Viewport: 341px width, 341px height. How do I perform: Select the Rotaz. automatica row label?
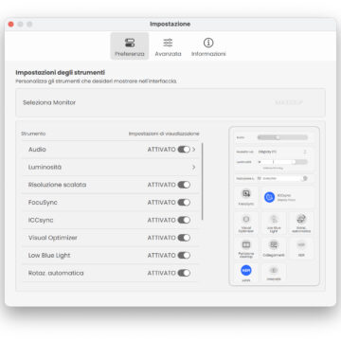56,273
